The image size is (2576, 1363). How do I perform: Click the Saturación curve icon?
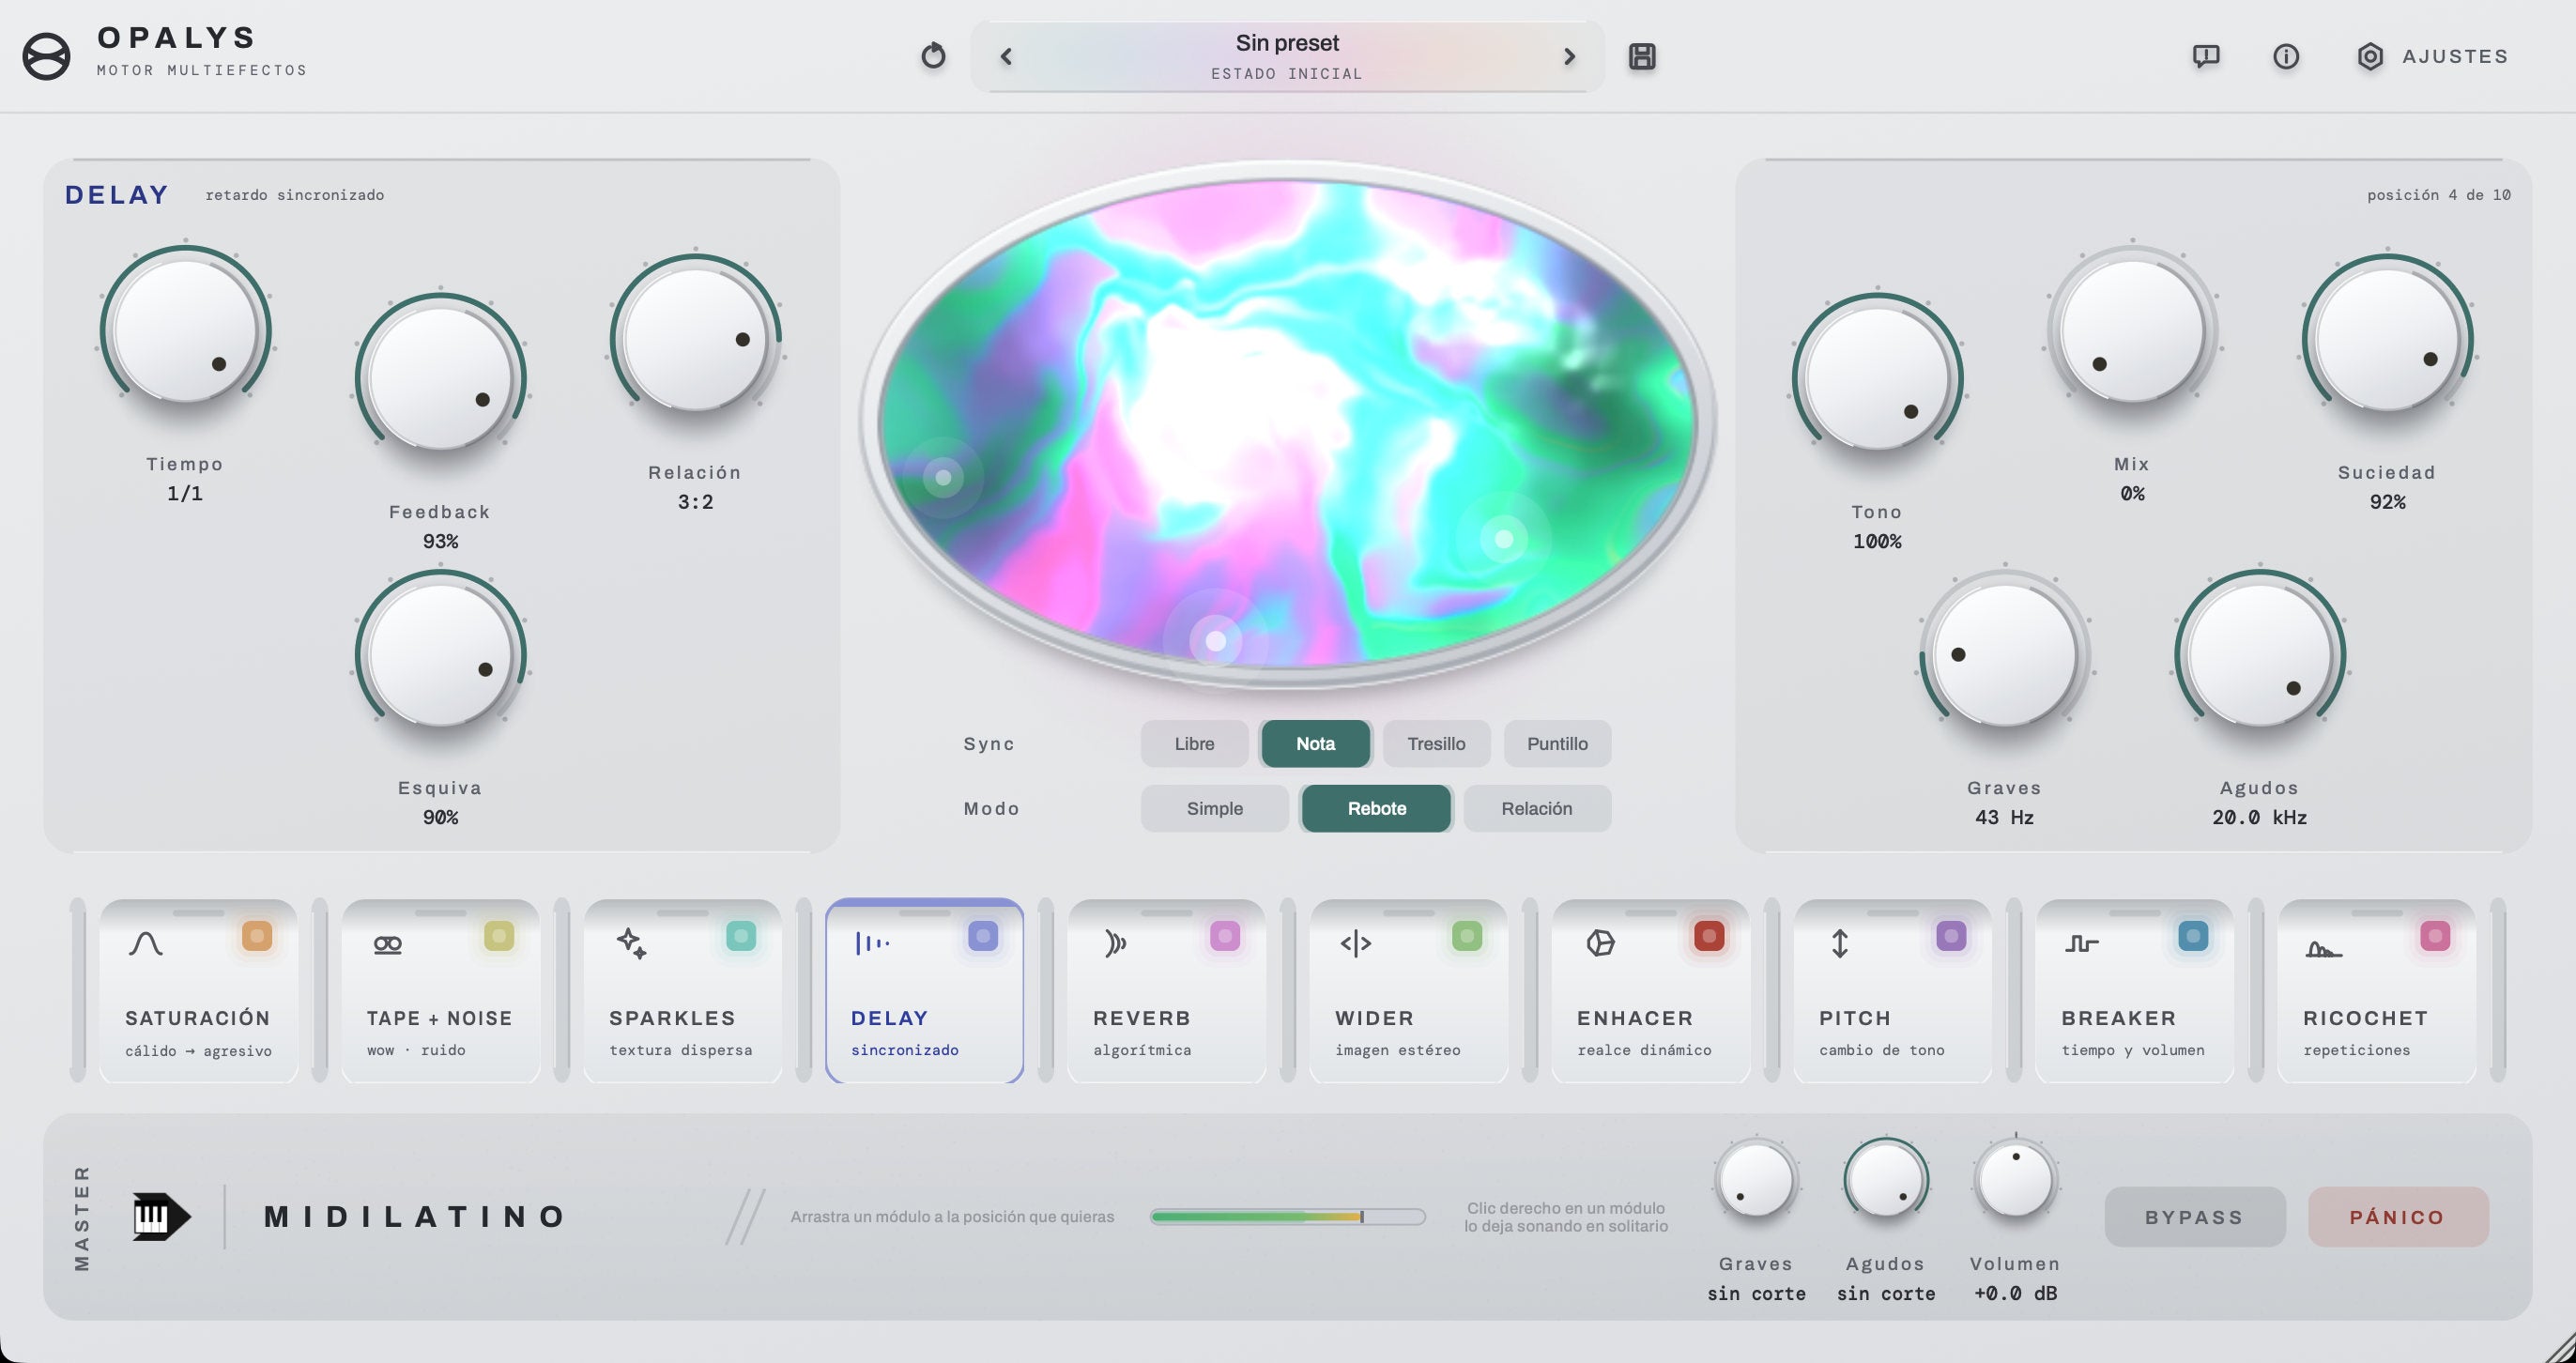tap(146, 943)
